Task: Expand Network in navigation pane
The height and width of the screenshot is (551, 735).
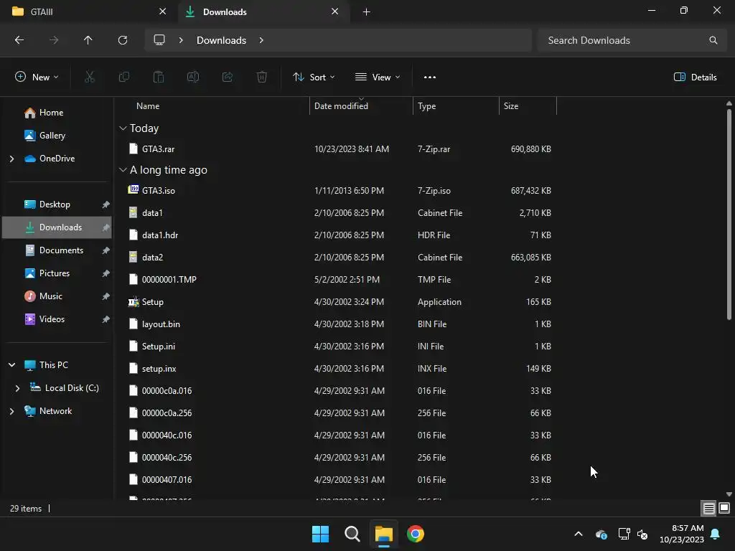Action: pyautogui.click(x=11, y=411)
